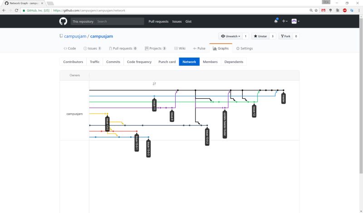Select the issue-8 branch label
The image size is (363, 213).
[x=172, y=116]
